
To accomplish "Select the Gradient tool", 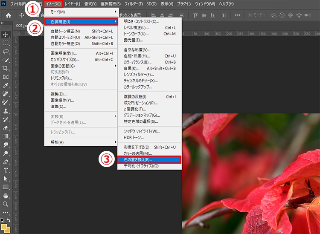I will pos(6,136).
